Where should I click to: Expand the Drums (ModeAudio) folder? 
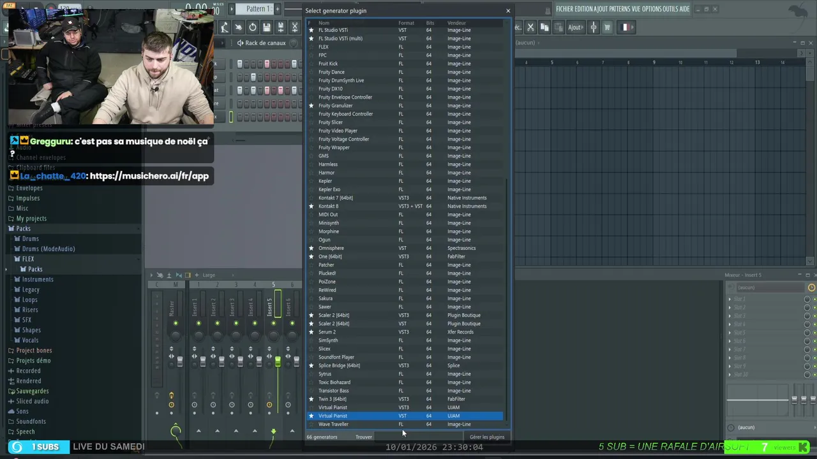[48, 249]
